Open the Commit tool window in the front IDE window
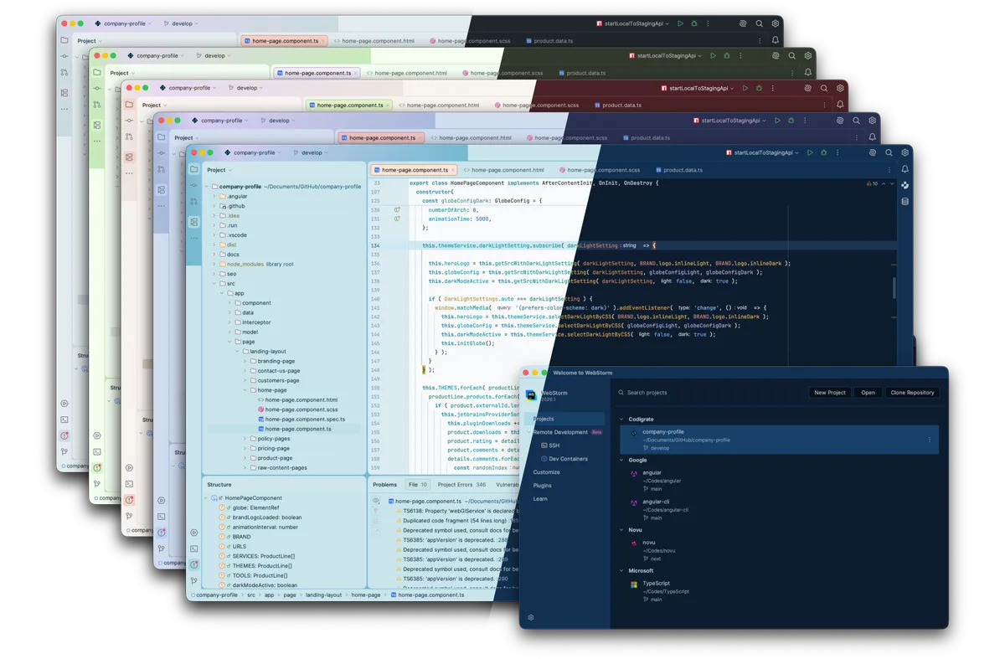Viewport: 1005px width, 659px height. [x=194, y=186]
